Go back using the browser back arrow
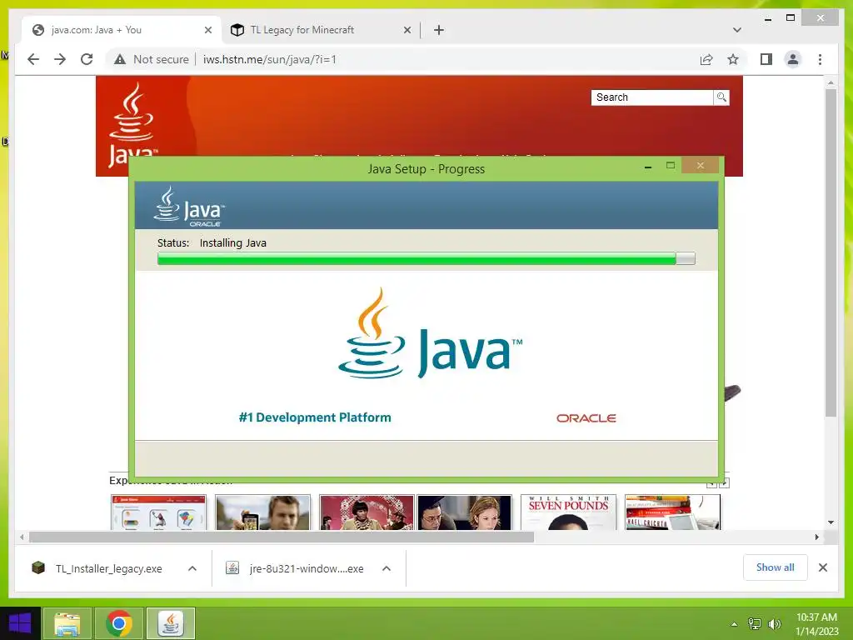Screen dimensions: 853x640 point(33,59)
